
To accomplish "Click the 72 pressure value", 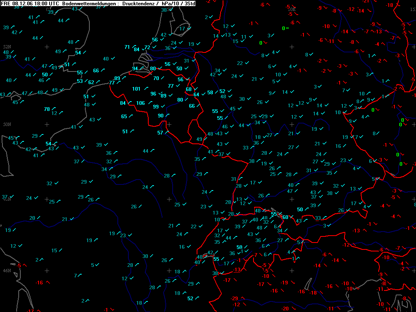I will 147,47.
